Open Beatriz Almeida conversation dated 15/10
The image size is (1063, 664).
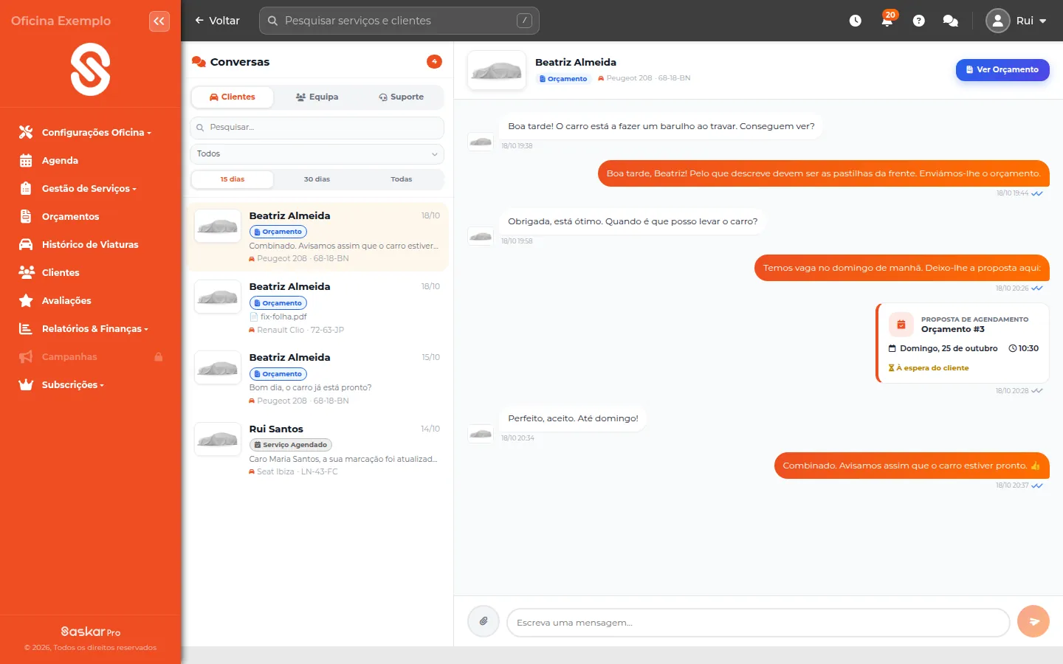click(317, 379)
